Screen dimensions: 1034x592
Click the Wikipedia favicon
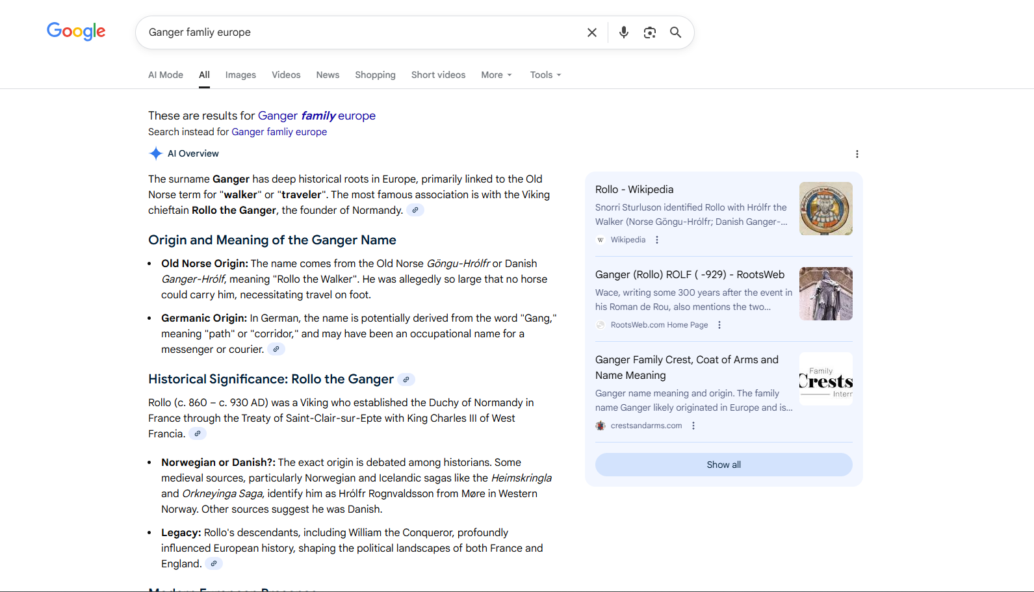point(601,240)
